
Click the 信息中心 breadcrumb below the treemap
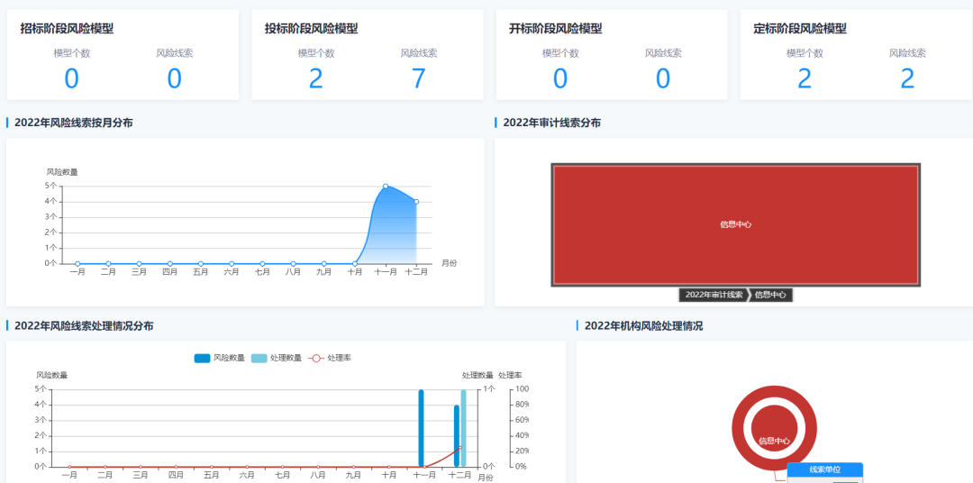(x=771, y=295)
